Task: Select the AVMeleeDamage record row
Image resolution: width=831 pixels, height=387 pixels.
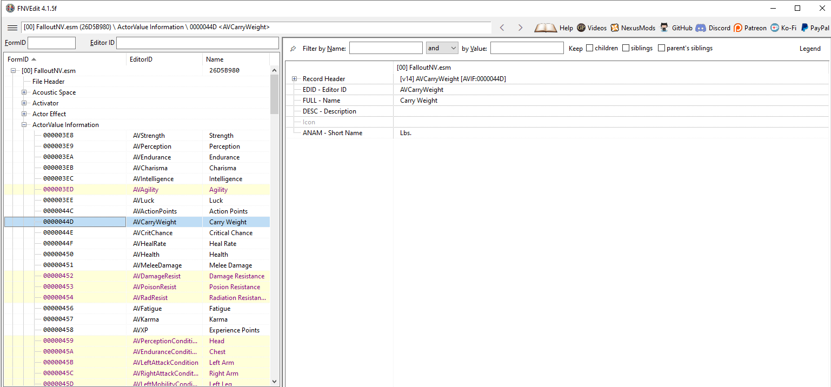Action: 137,265
